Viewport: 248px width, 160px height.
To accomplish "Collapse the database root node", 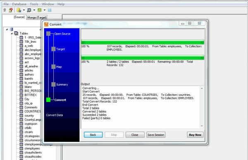I will tap(7, 30).
